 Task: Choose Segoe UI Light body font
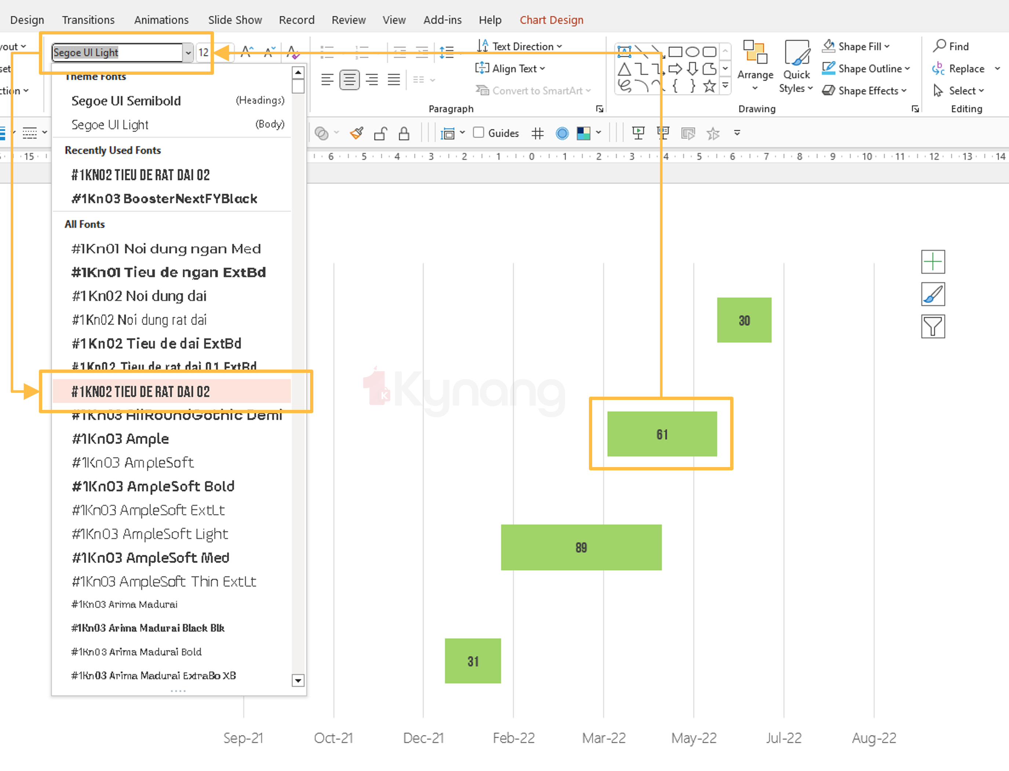pyautogui.click(x=172, y=124)
